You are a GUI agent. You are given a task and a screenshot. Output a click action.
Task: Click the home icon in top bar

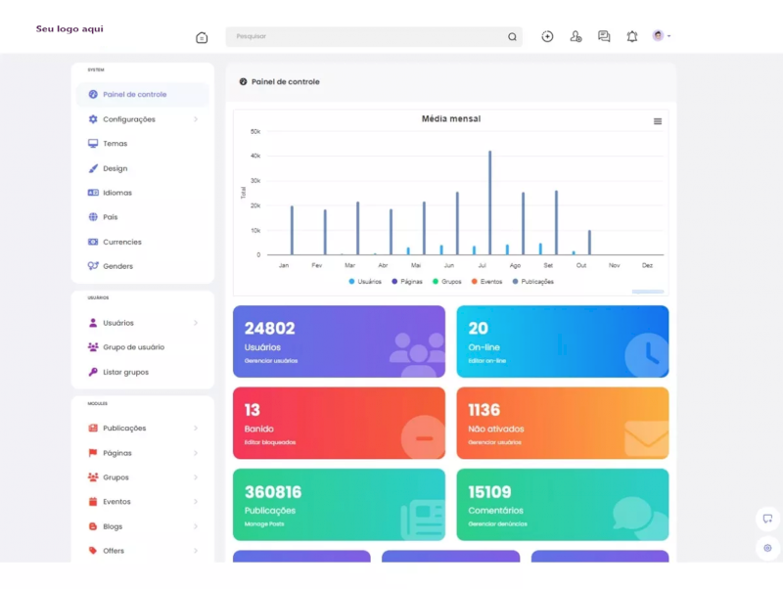(202, 37)
